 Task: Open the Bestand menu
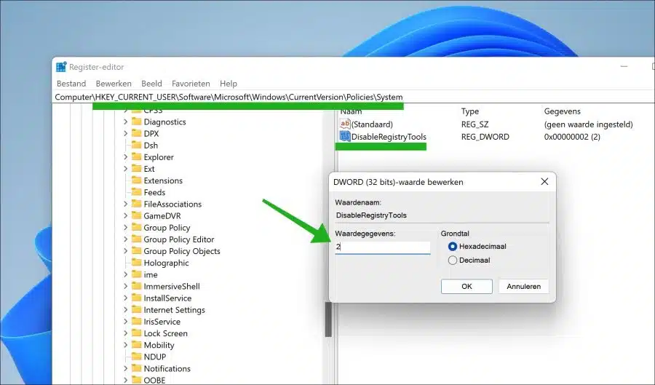pyautogui.click(x=71, y=84)
